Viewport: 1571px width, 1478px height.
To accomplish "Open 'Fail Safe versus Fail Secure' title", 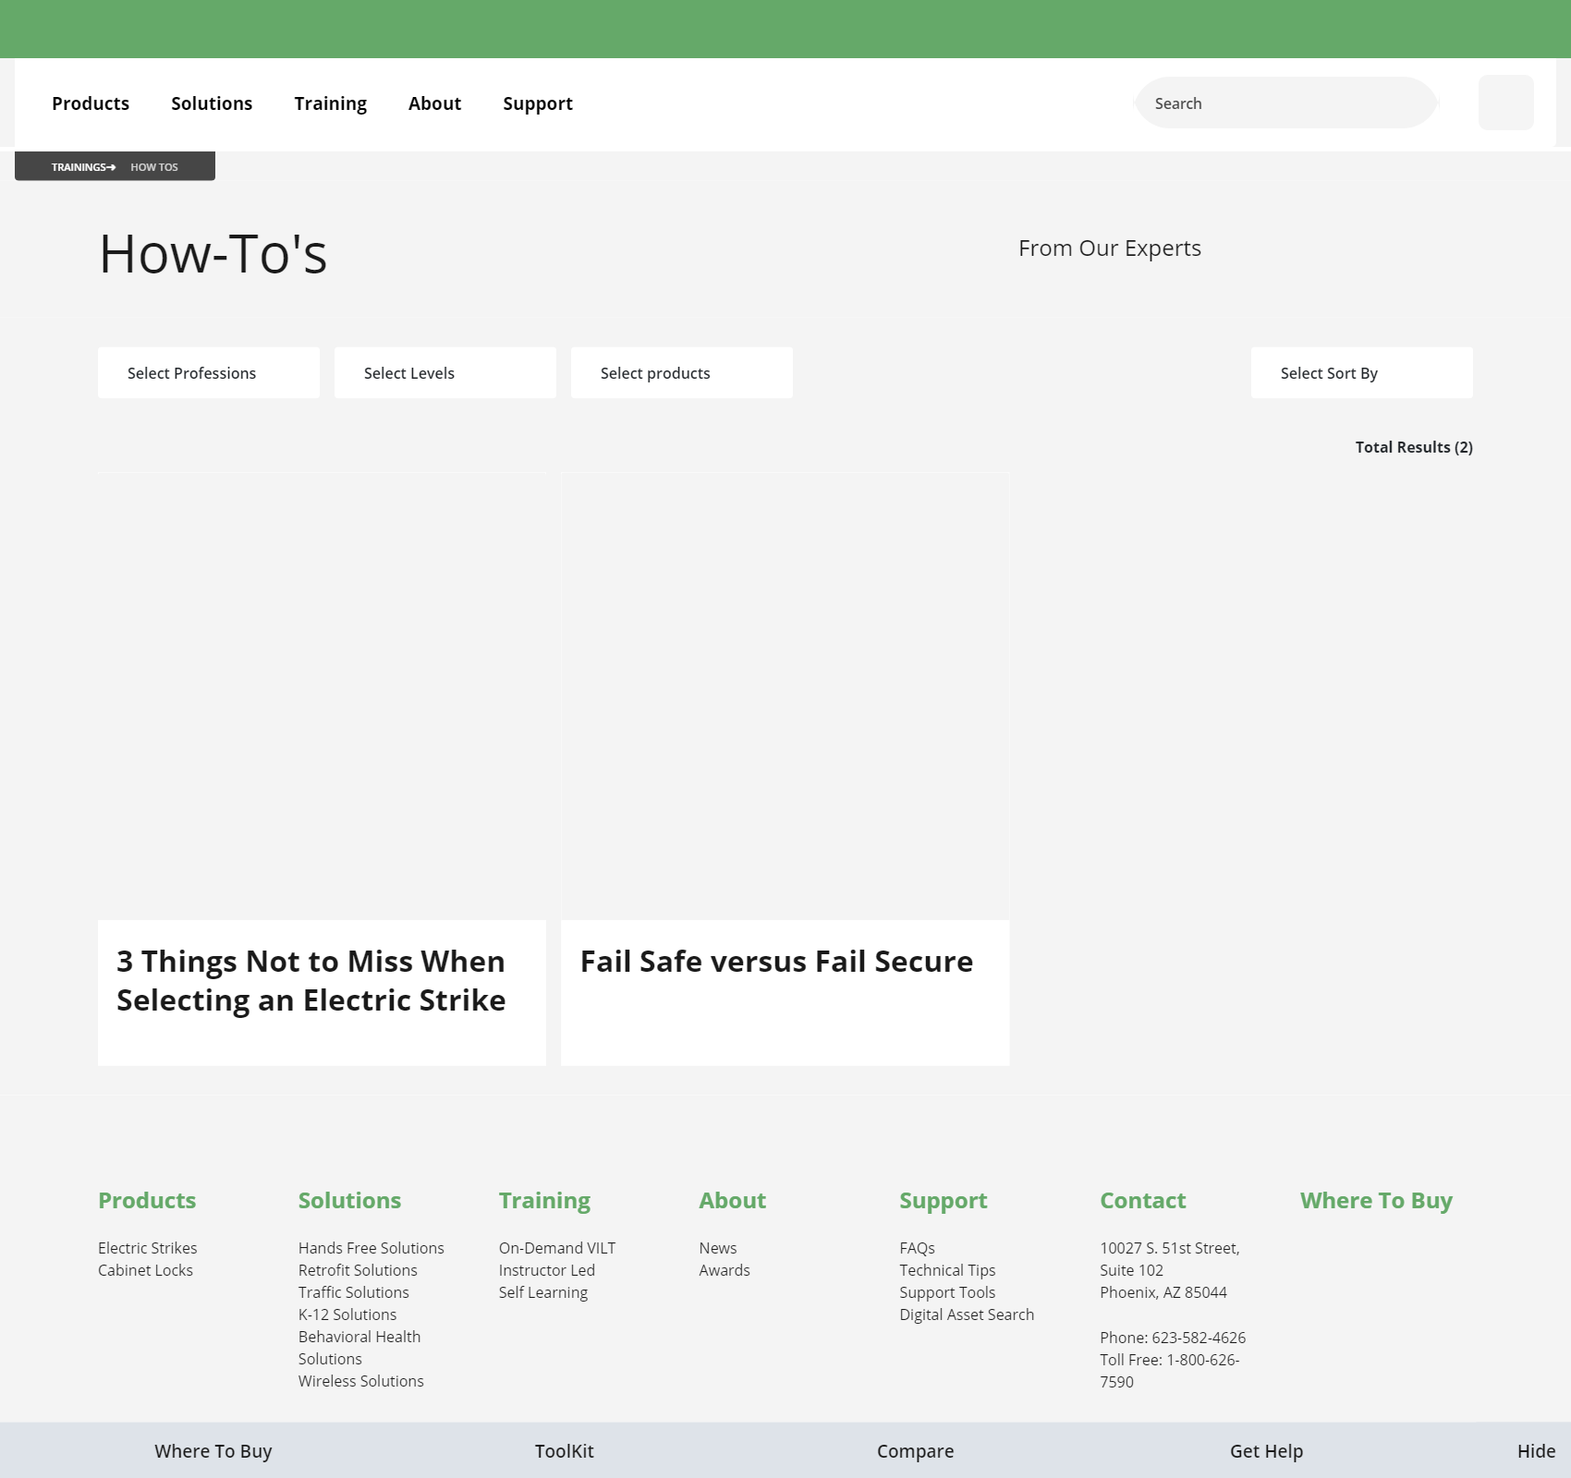I will click(776, 962).
